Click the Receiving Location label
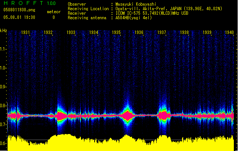 (x=88, y=9)
